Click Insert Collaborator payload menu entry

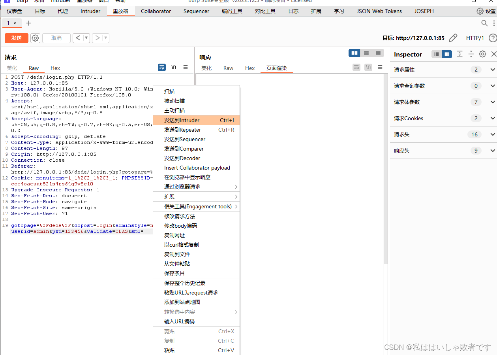pos(196,168)
